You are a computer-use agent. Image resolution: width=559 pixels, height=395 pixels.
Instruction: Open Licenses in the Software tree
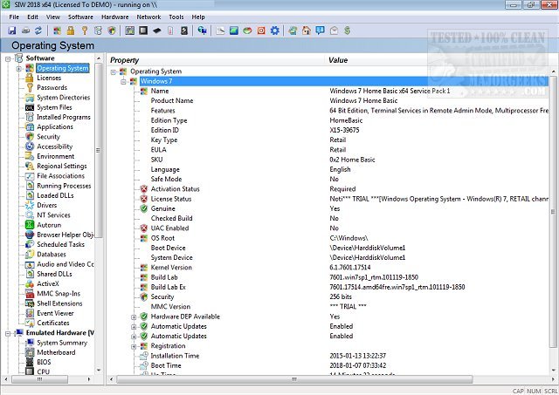(x=49, y=78)
